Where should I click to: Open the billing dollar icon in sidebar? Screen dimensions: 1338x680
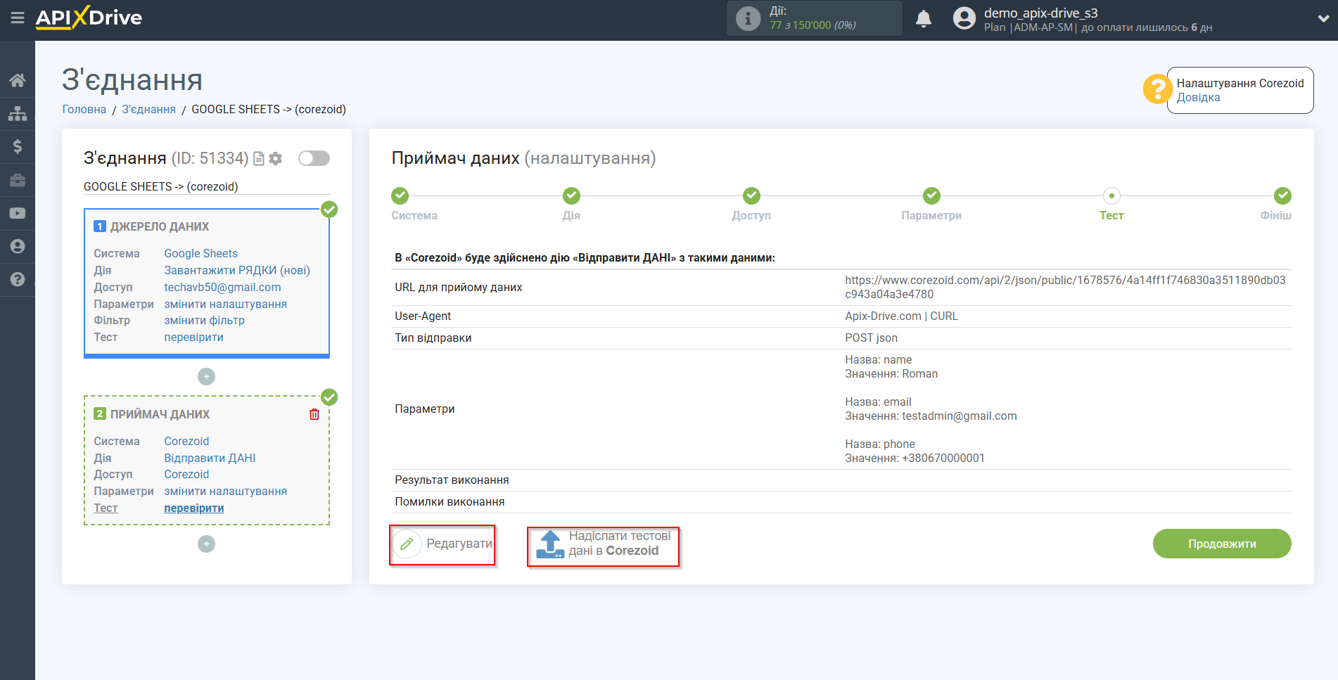click(18, 146)
